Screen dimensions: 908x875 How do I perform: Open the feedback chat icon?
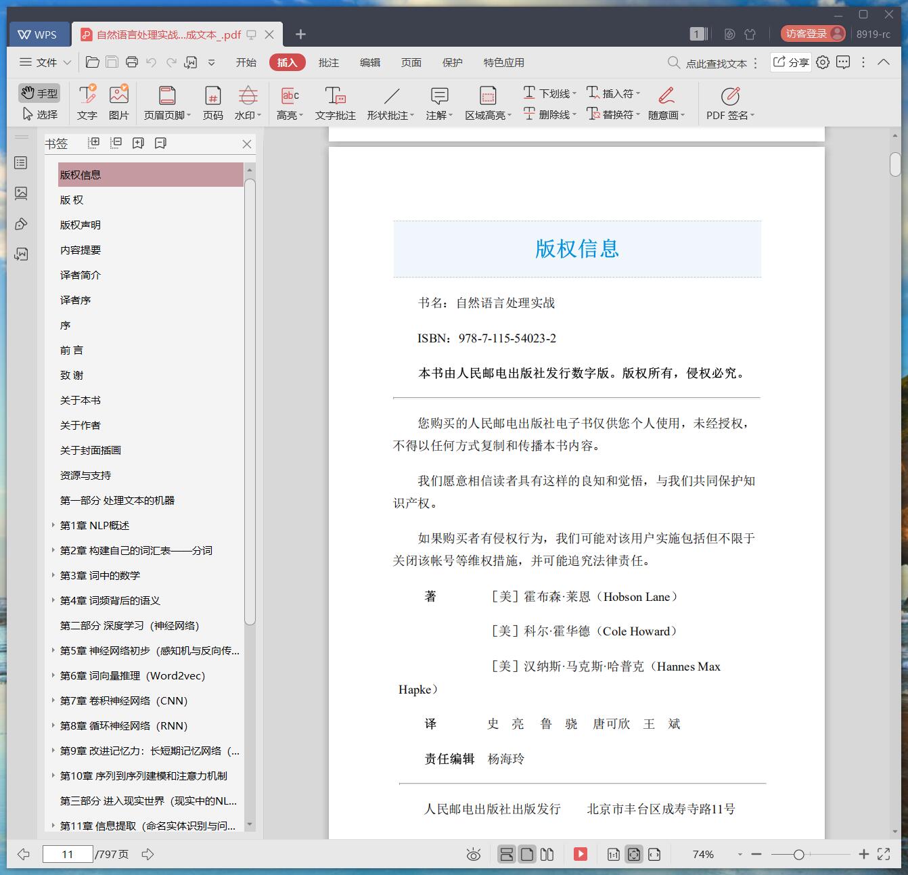(x=843, y=62)
